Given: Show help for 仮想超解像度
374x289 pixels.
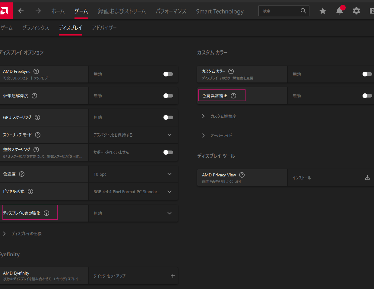Looking at the screenshot, I should (34, 96).
